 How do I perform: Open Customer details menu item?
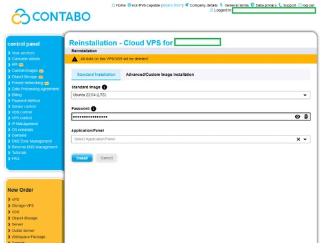[26, 59]
